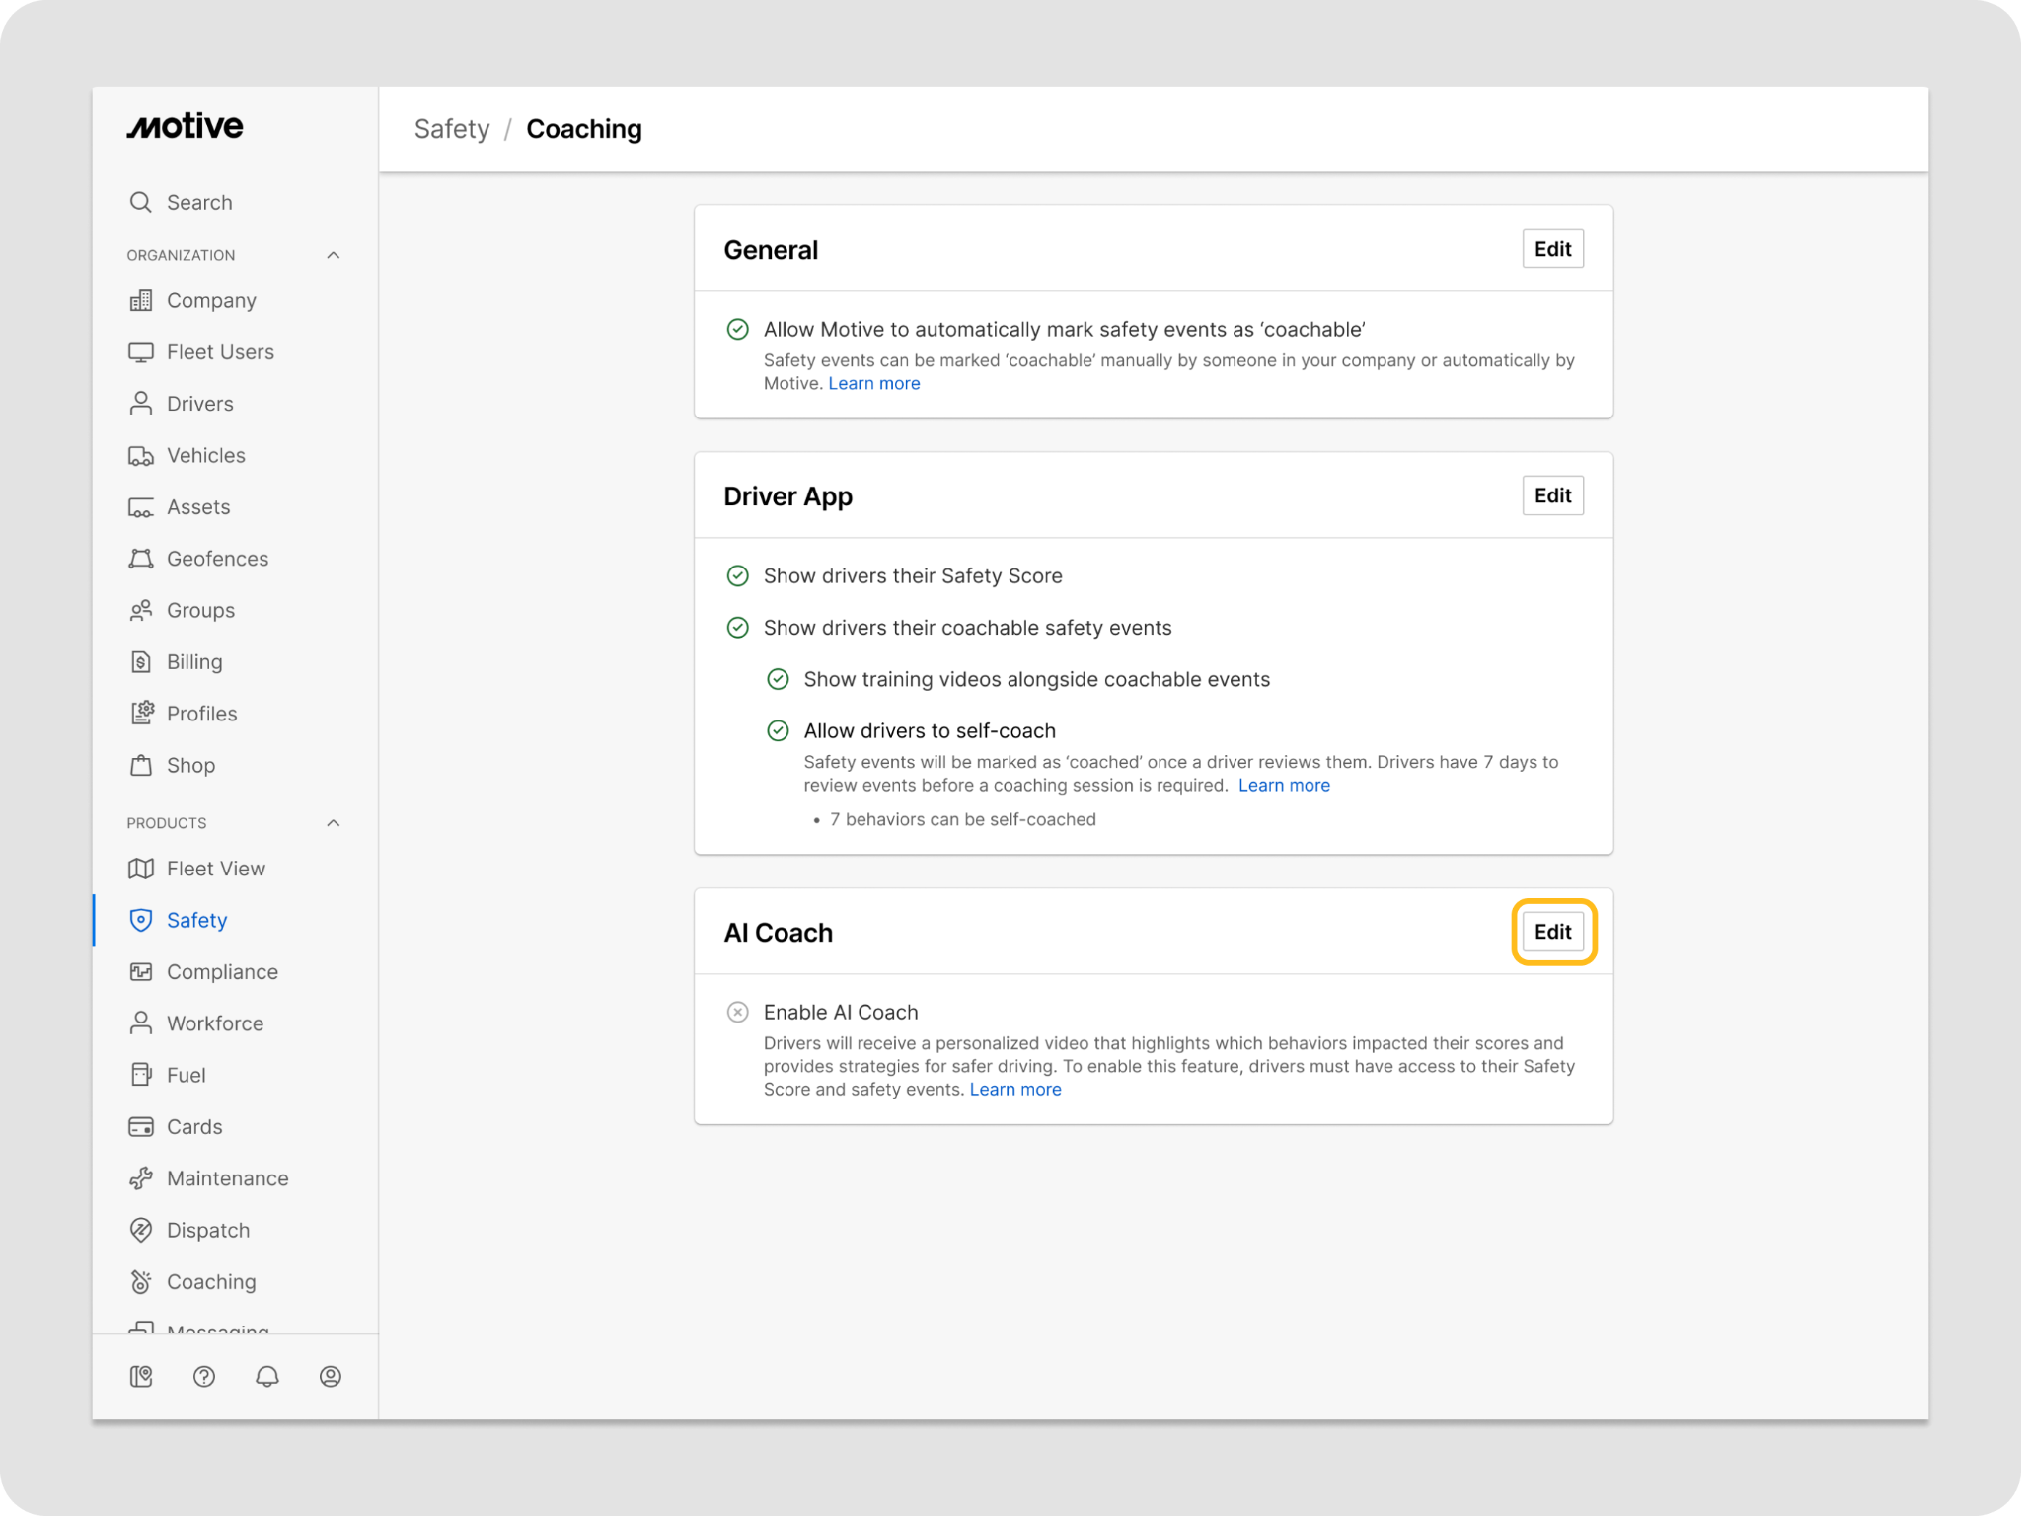The height and width of the screenshot is (1516, 2021).
Task: Click the General section heading
Action: (x=771, y=250)
